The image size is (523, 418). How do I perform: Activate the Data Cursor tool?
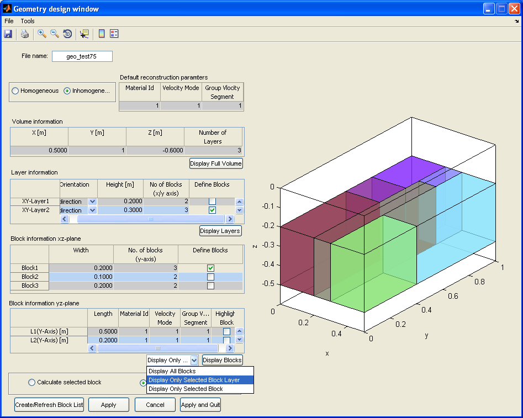click(84, 34)
